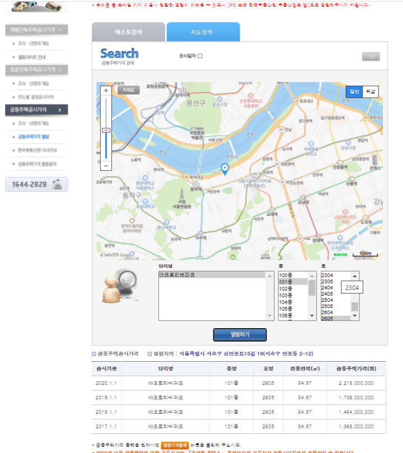Click the orange 열람가격출력 button
Image resolution: width=403 pixels, height=453 pixels.
175,445
